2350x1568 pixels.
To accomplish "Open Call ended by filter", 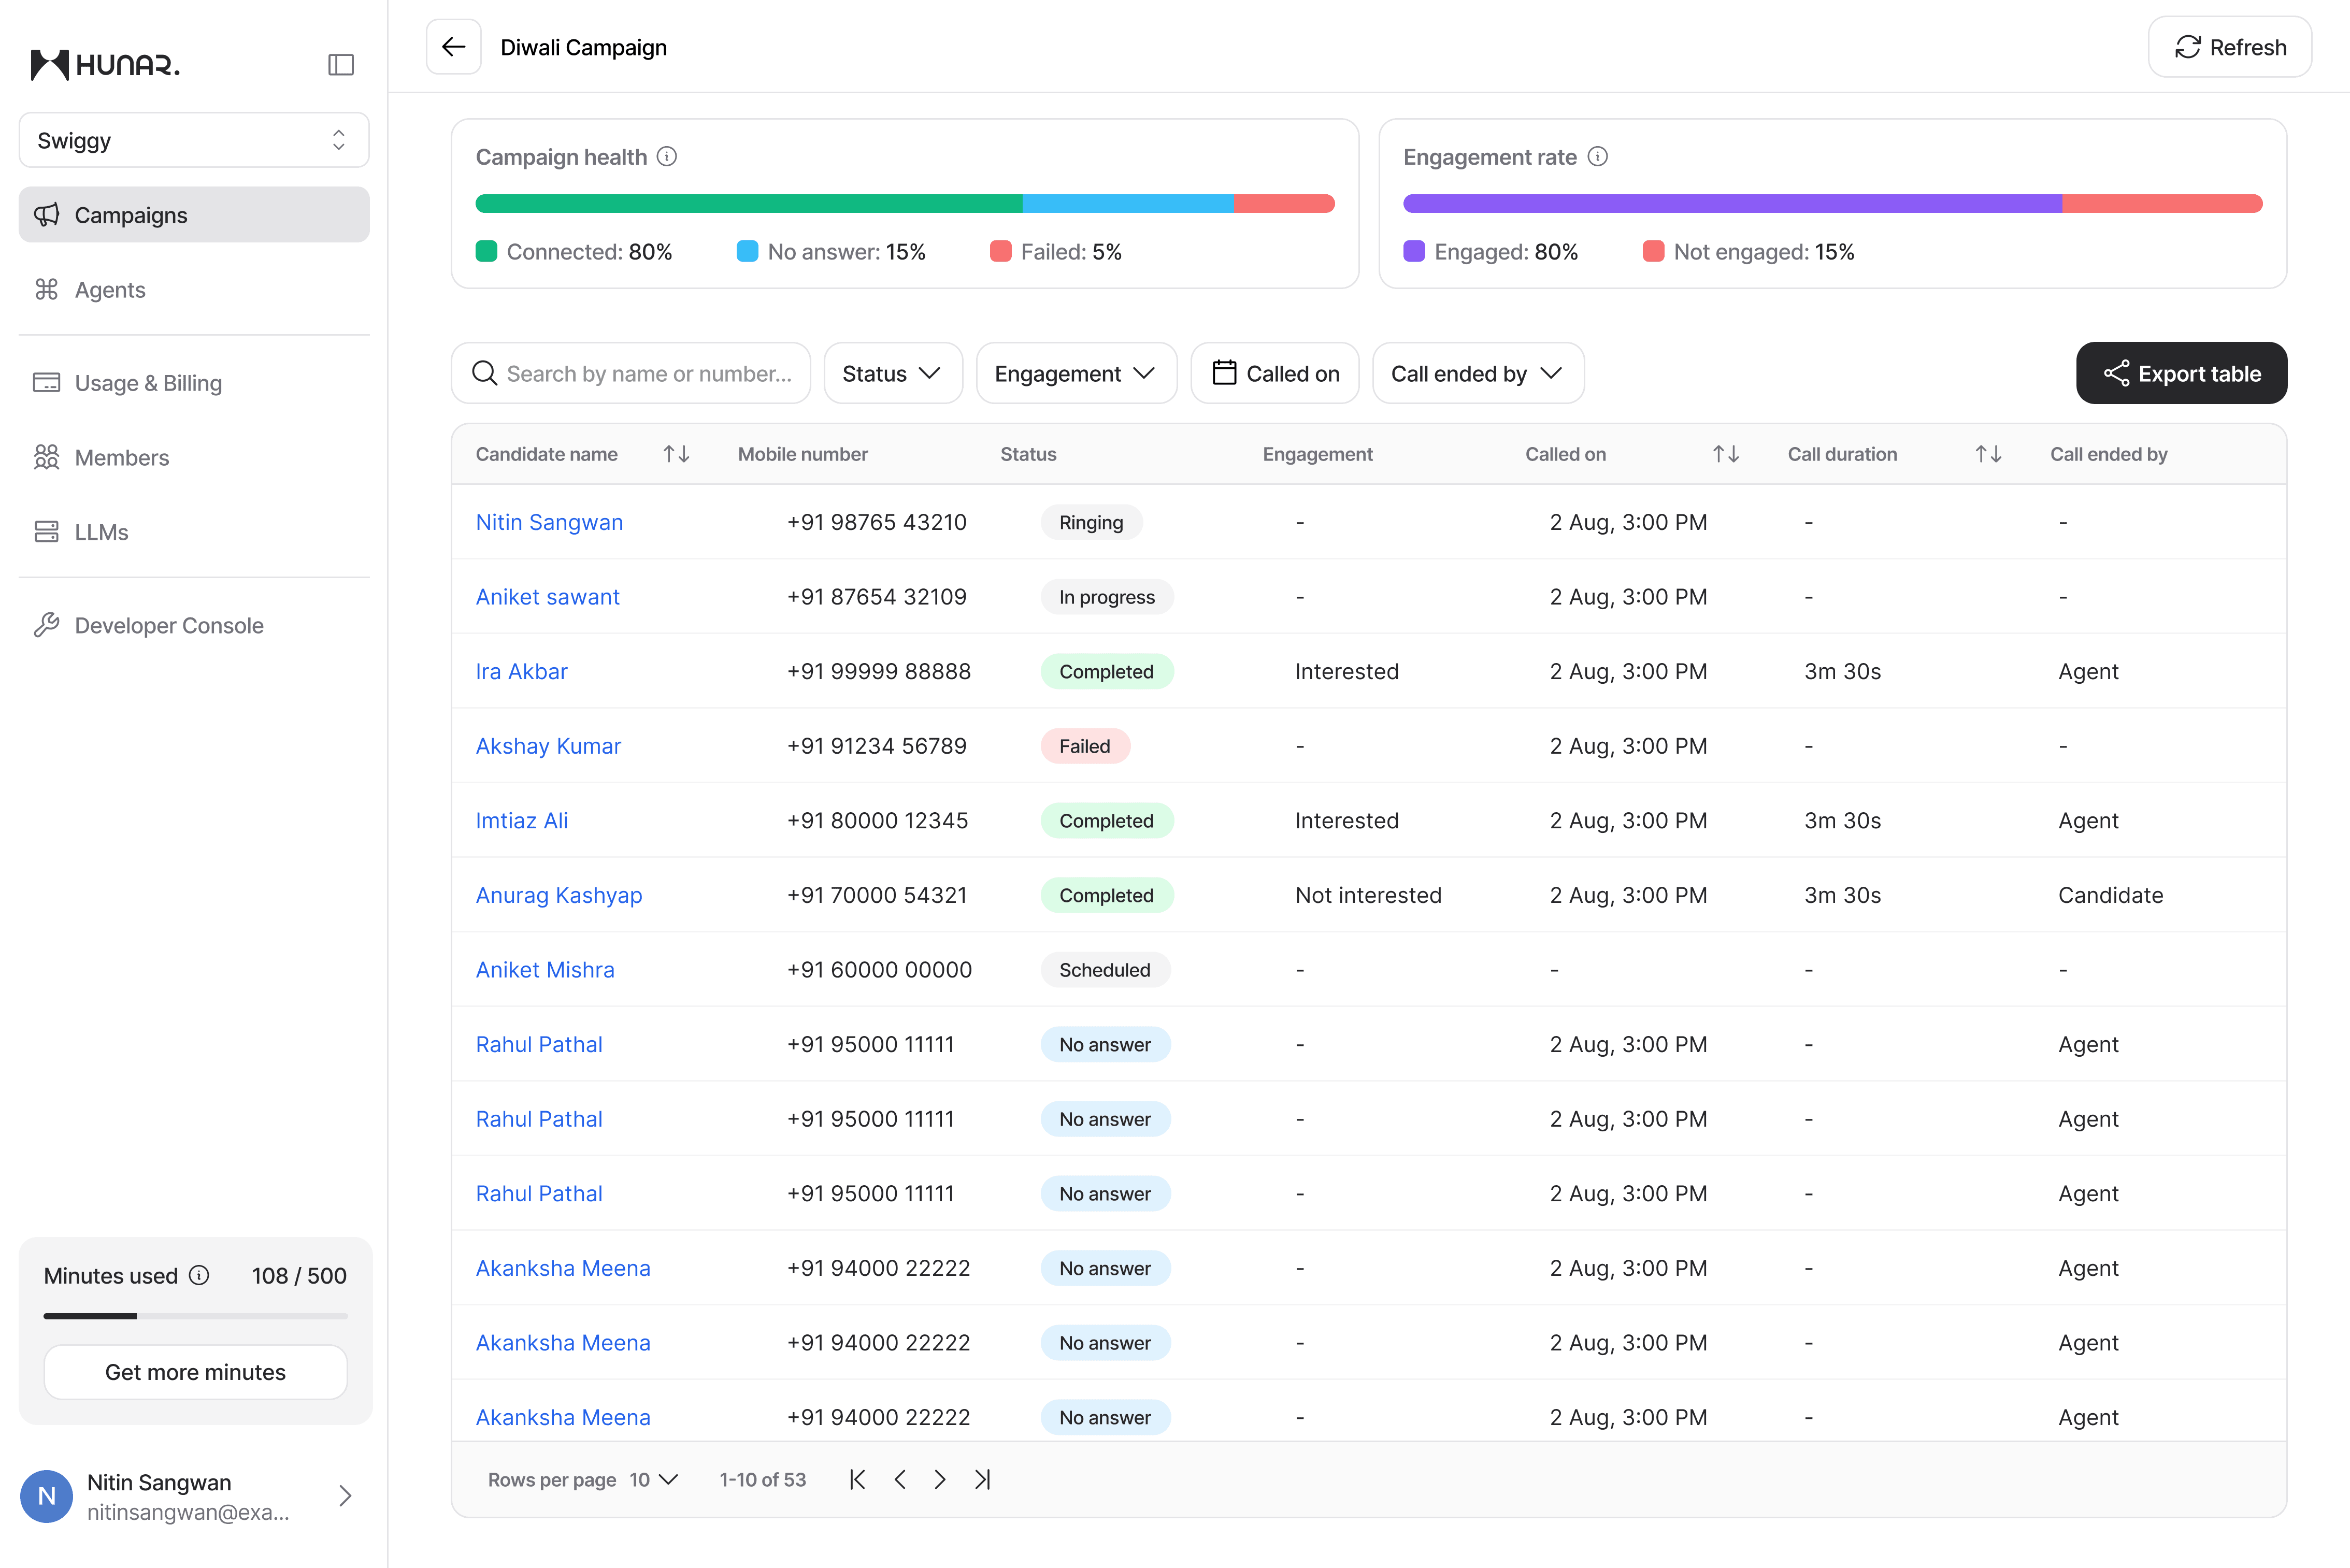I will pyautogui.click(x=1477, y=373).
